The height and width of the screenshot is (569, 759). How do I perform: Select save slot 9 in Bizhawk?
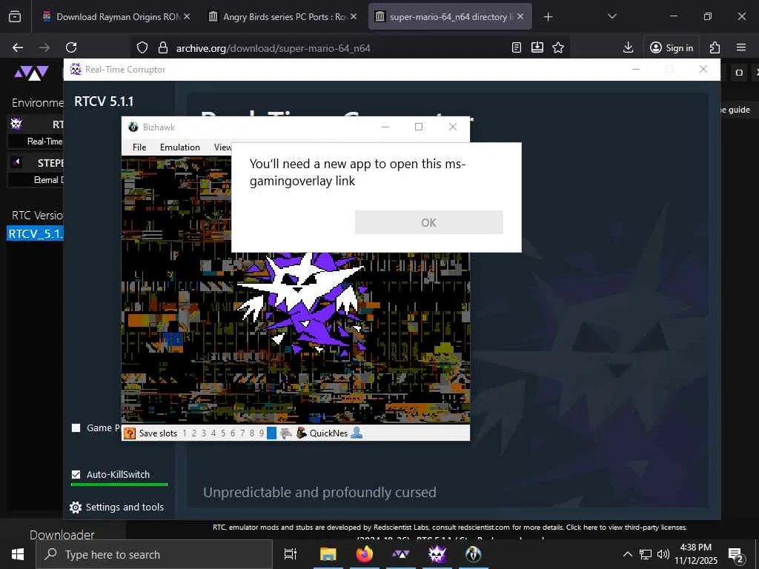[x=262, y=433]
